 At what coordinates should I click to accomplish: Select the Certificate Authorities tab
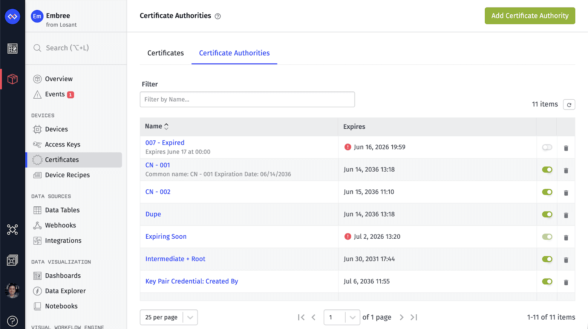click(x=234, y=53)
